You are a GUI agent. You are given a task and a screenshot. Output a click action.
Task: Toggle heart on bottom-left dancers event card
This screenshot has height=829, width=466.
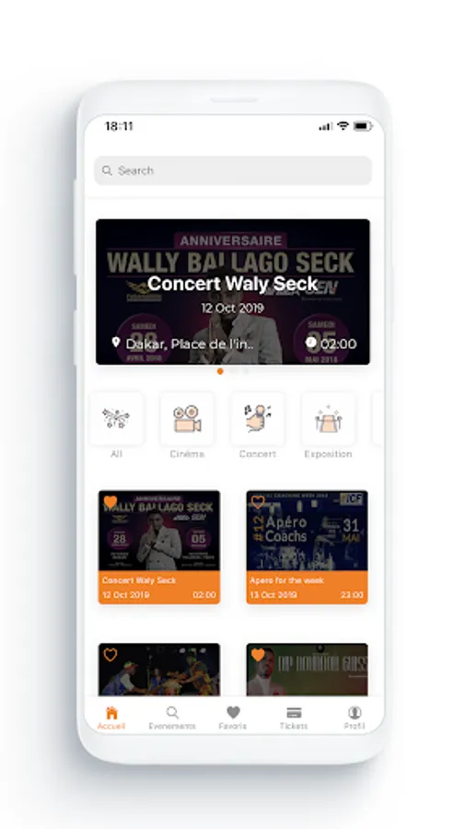click(x=111, y=655)
